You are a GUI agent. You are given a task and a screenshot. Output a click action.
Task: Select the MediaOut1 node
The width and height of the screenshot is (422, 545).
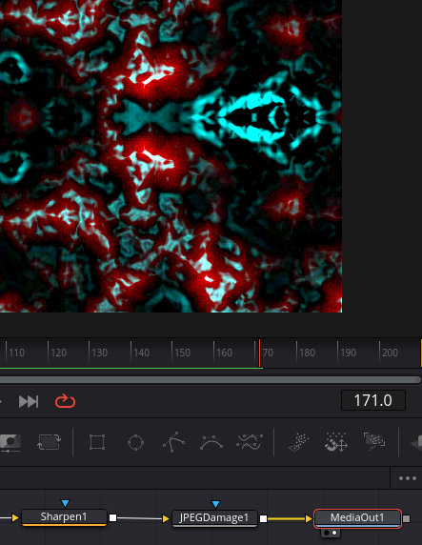coord(357,518)
